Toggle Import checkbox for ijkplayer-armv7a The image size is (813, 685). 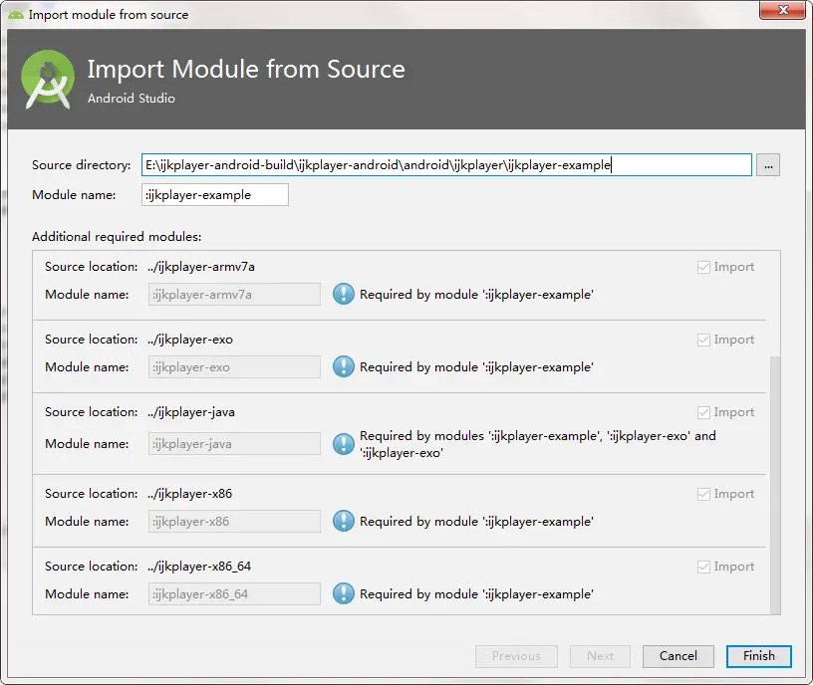point(704,267)
